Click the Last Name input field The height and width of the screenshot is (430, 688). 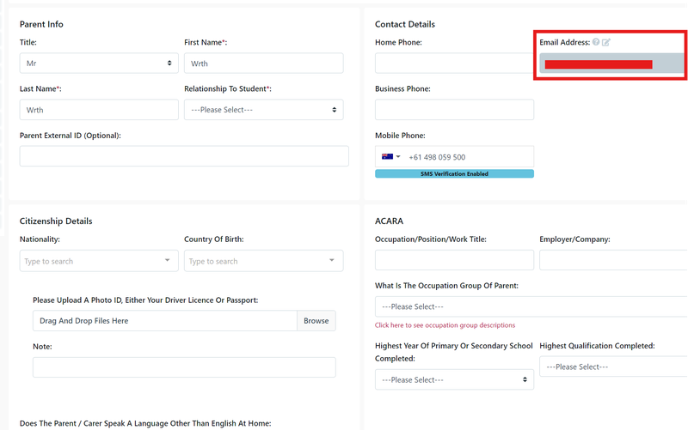99,110
